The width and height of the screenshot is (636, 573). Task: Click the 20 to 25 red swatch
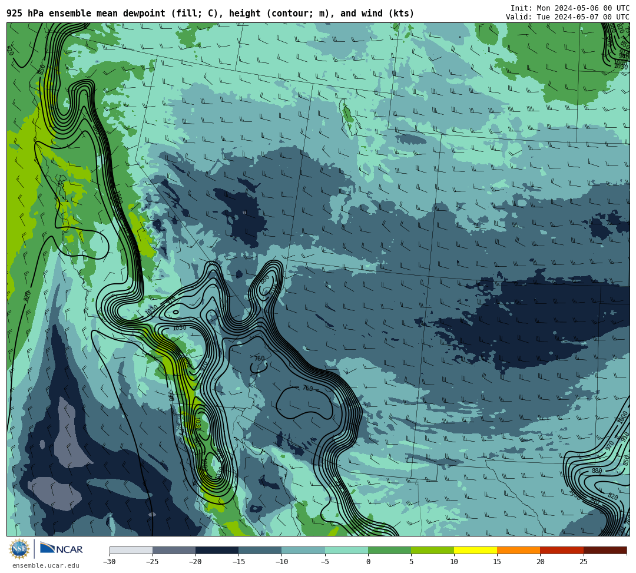(562, 550)
